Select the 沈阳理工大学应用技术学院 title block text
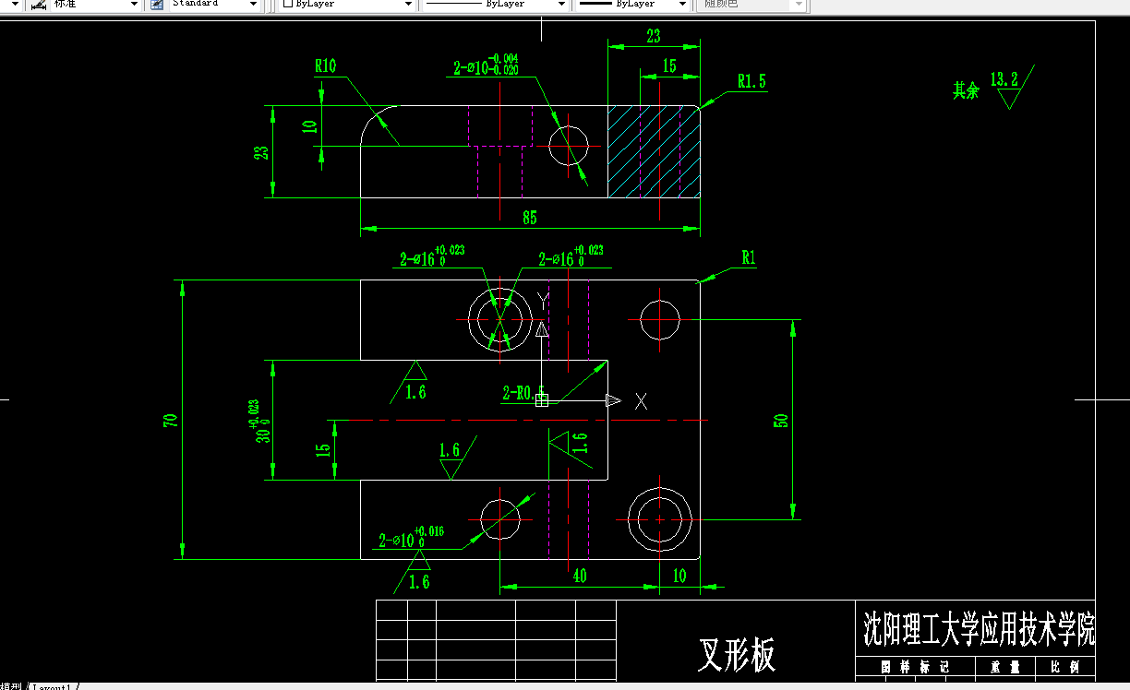 click(978, 625)
